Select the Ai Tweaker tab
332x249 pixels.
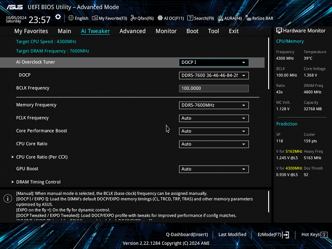[95, 31]
